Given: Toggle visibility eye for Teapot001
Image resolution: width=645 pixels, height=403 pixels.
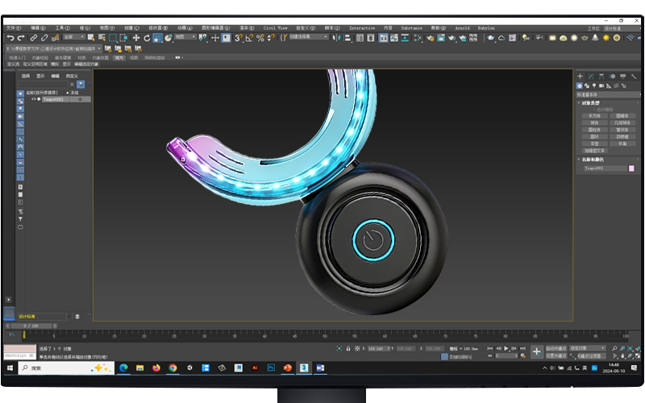Looking at the screenshot, I should click(33, 99).
